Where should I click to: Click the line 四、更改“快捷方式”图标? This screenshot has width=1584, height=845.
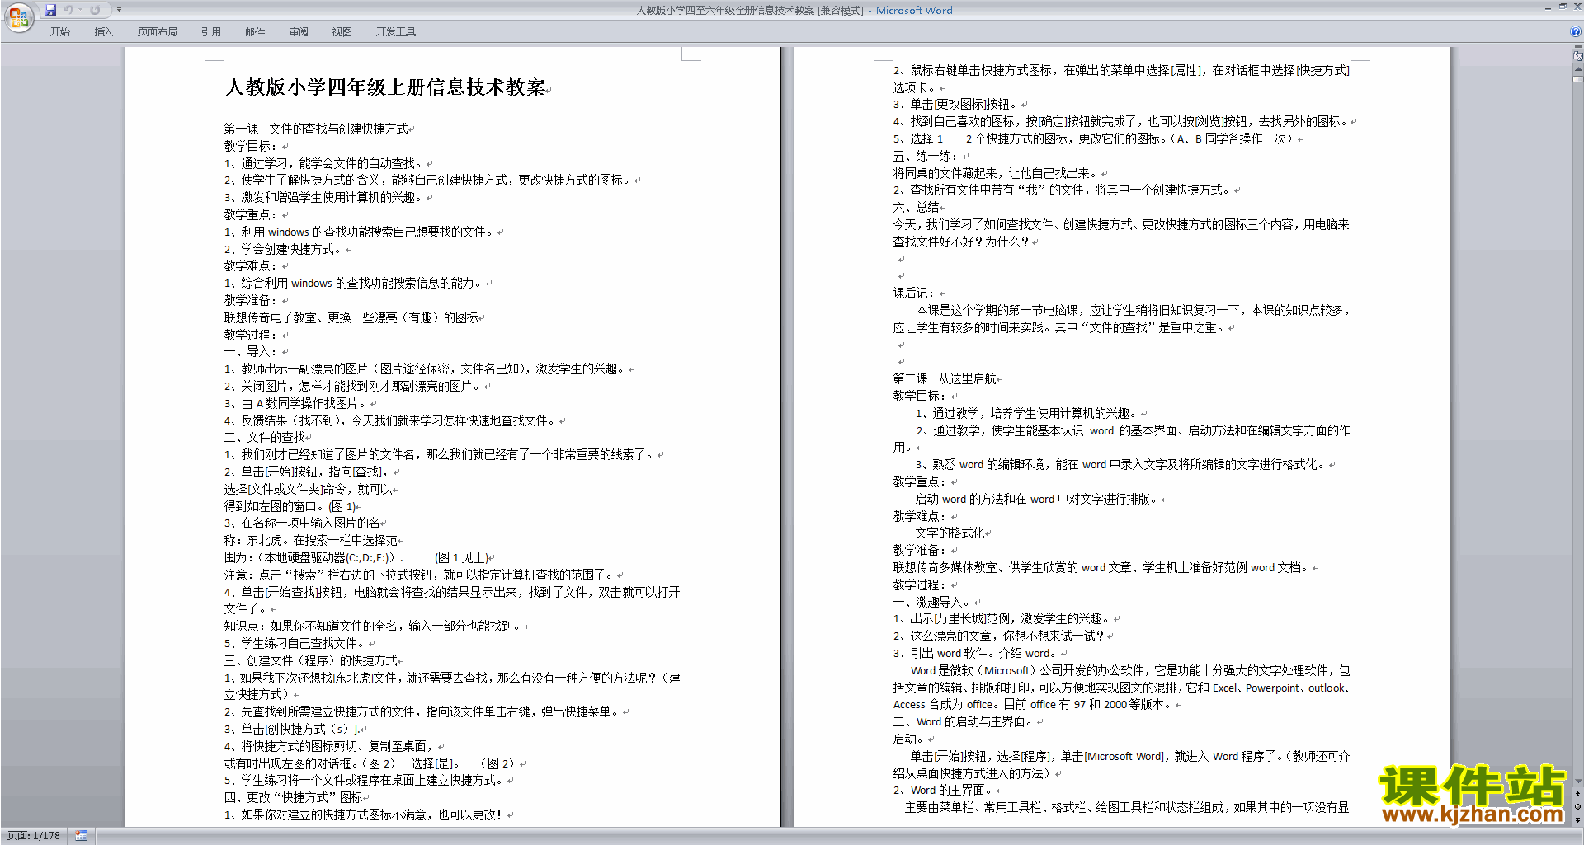coord(294,797)
